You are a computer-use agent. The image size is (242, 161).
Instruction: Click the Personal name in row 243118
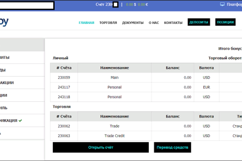pyautogui.click(x=115, y=97)
